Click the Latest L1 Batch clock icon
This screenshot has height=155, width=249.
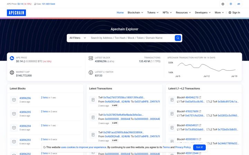[91, 72]
